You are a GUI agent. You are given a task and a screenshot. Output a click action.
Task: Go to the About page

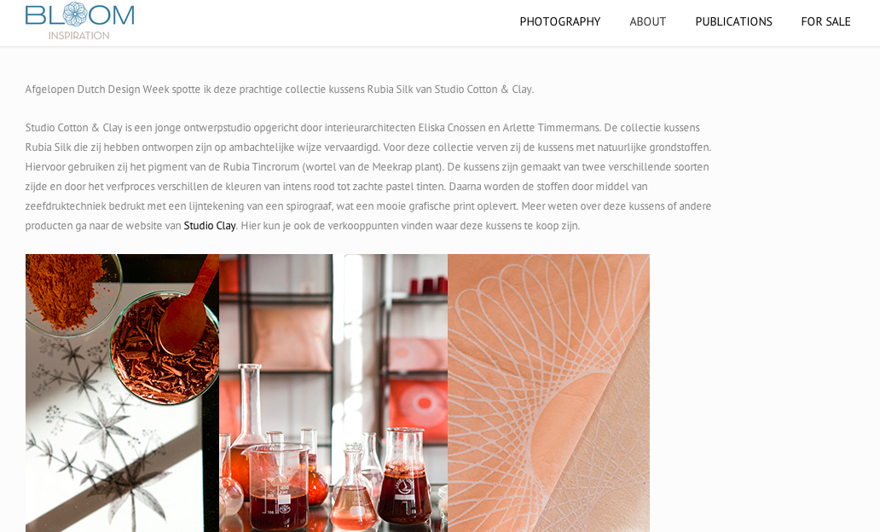point(648,21)
